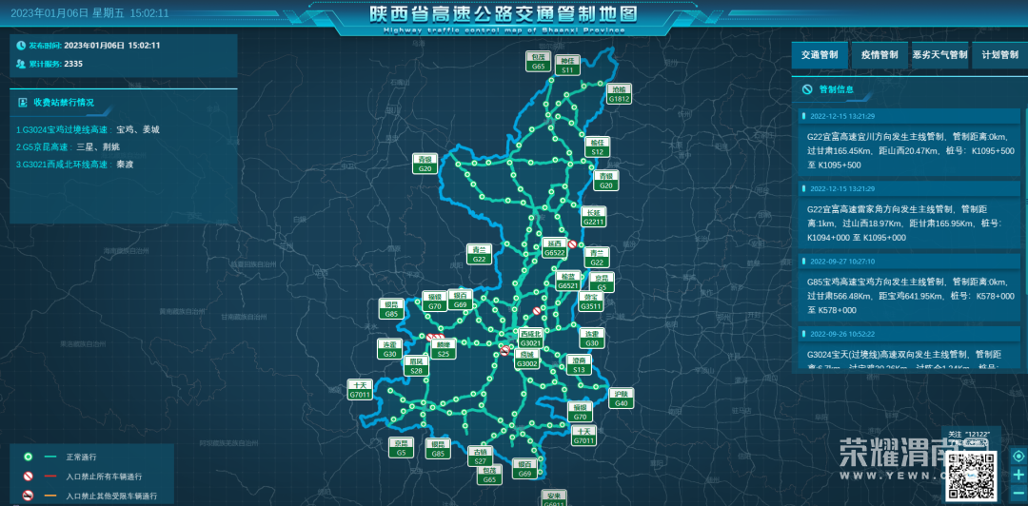Click the G3511 highway shield
Screen dimensions: 1028x506
[x=591, y=302]
